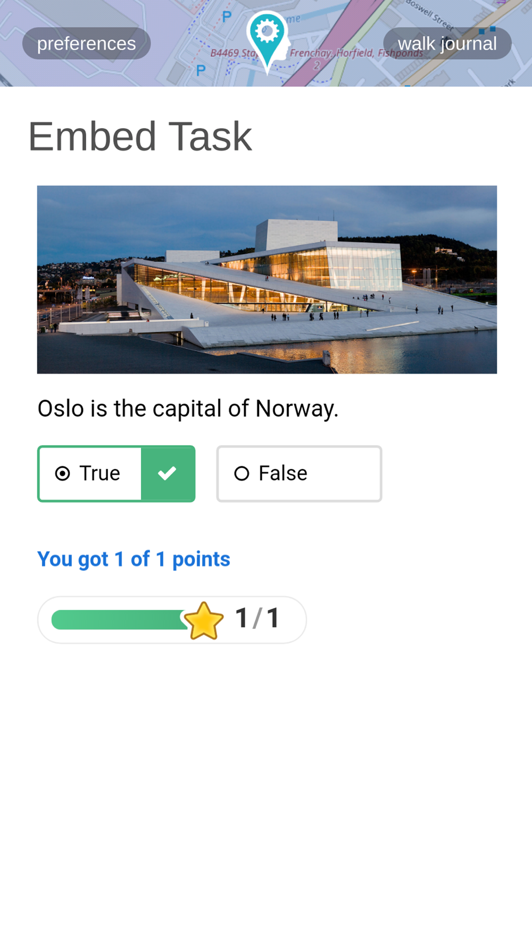Click the 1/1 score label
The image size is (532, 946).
tap(257, 618)
